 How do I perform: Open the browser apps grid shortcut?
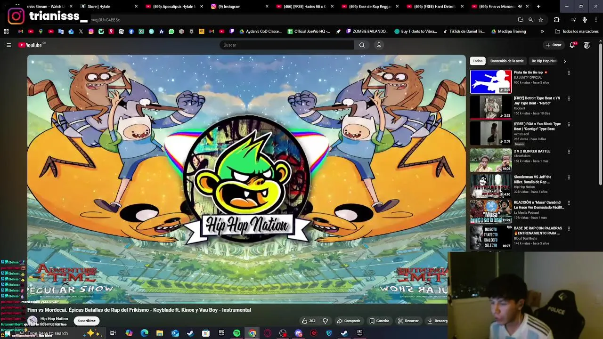6,32
